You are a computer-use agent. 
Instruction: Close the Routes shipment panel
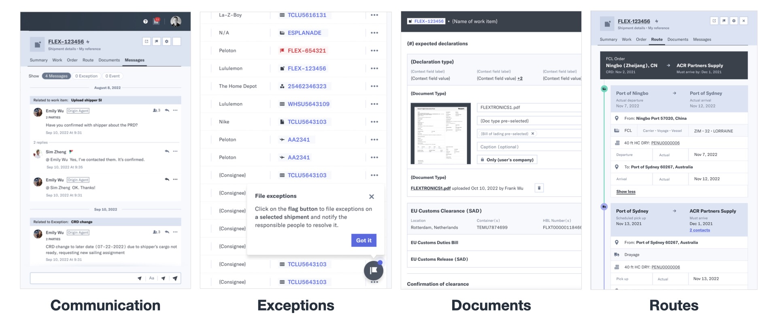[x=744, y=21]
